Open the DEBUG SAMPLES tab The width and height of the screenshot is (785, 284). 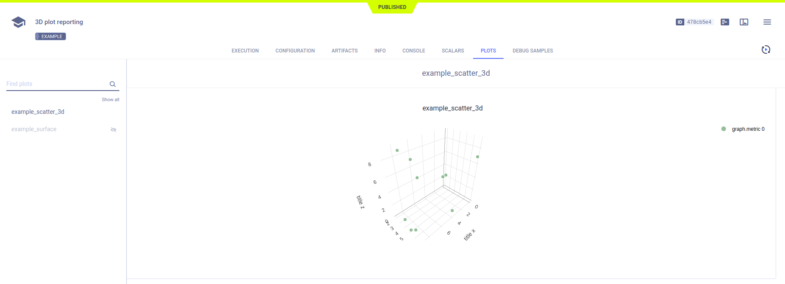point(532,51)
